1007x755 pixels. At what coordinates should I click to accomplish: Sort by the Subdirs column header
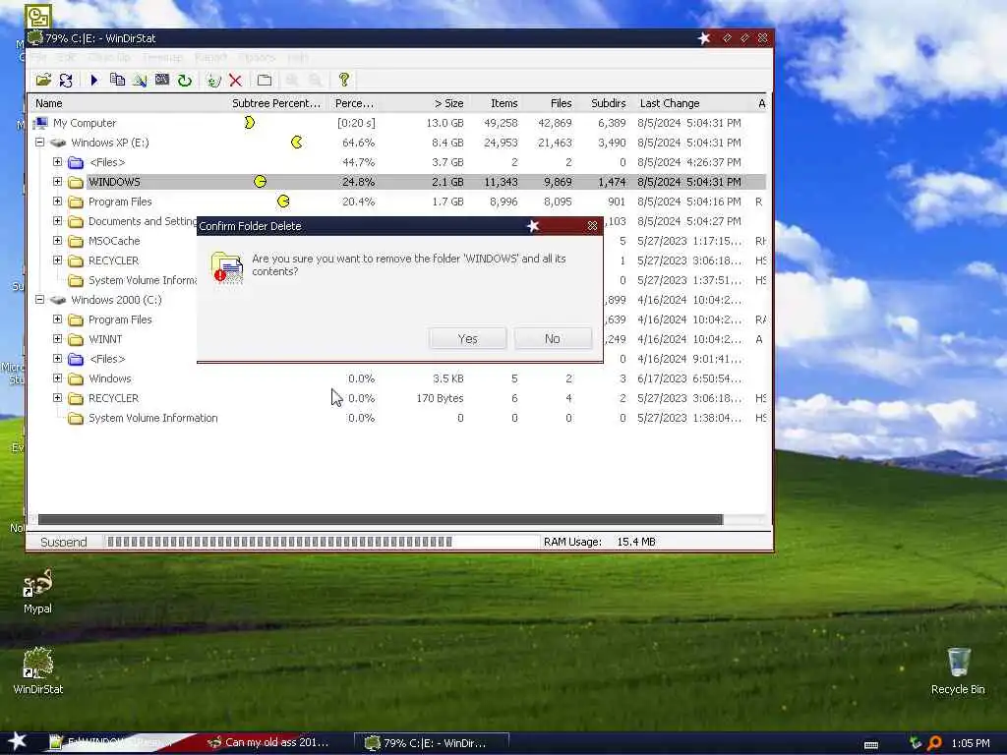click(604, 103)
